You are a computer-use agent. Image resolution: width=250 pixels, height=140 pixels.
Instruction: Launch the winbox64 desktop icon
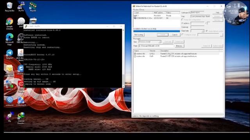[x=9, y=101]
